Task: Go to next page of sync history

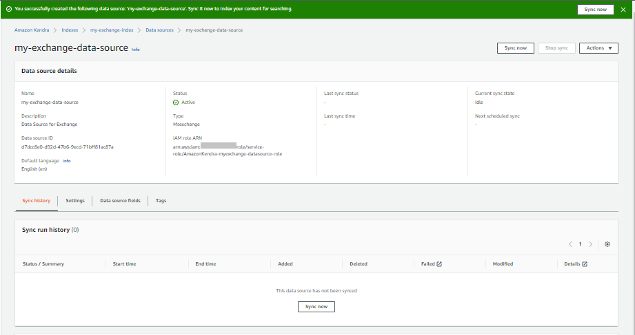Action: pyautogui.click(x=590, y=244)
